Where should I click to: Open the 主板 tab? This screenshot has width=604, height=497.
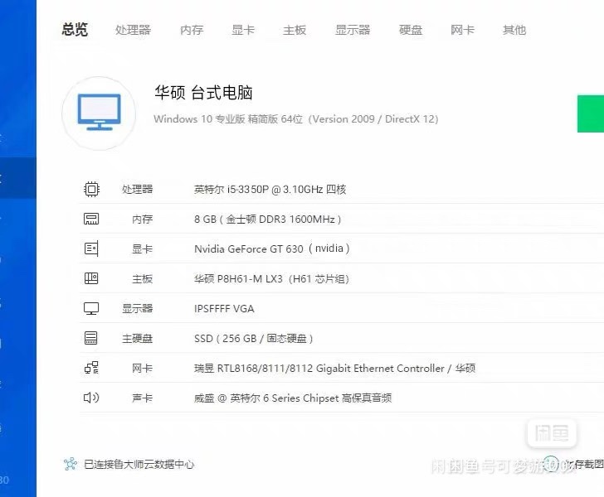[295, 30]
